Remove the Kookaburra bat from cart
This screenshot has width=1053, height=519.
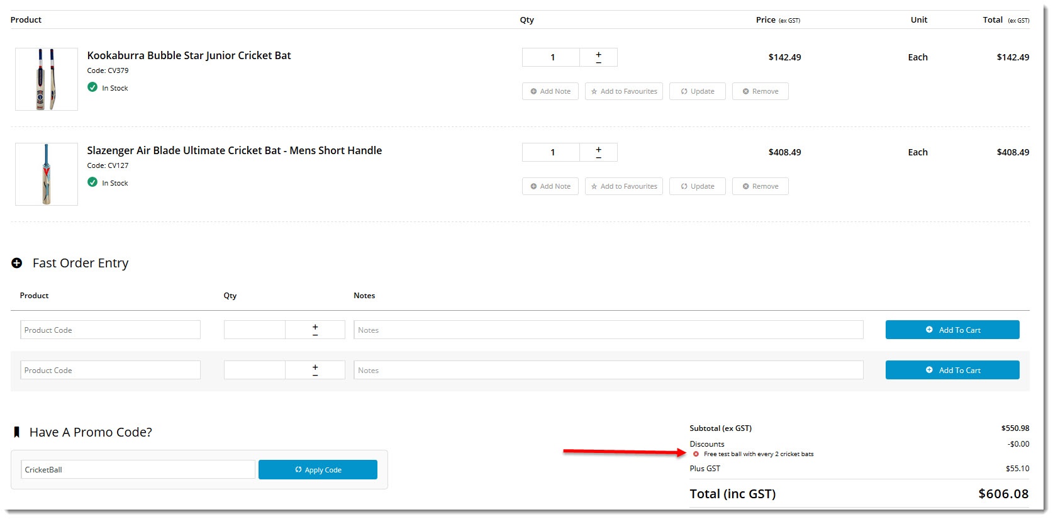(760, 91)
